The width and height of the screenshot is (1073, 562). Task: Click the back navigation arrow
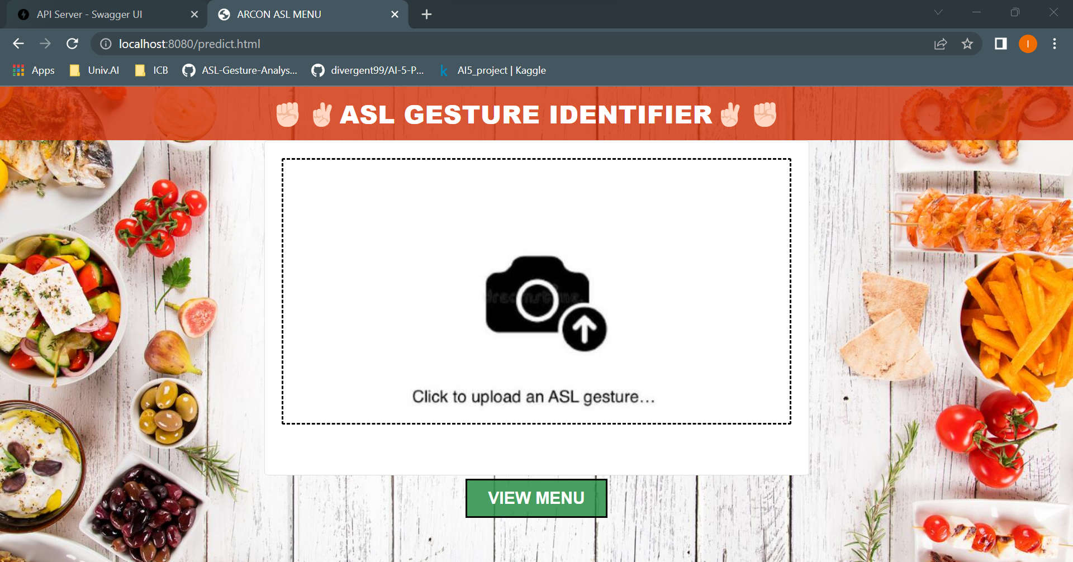(x=18, y=44)
